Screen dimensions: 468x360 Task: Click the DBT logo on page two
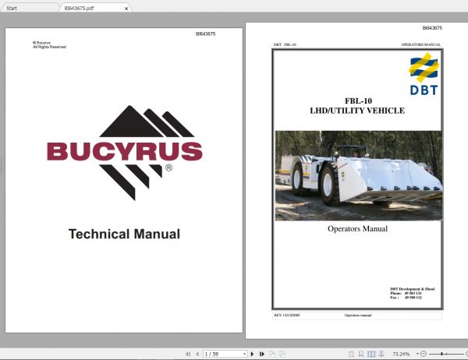424,74
